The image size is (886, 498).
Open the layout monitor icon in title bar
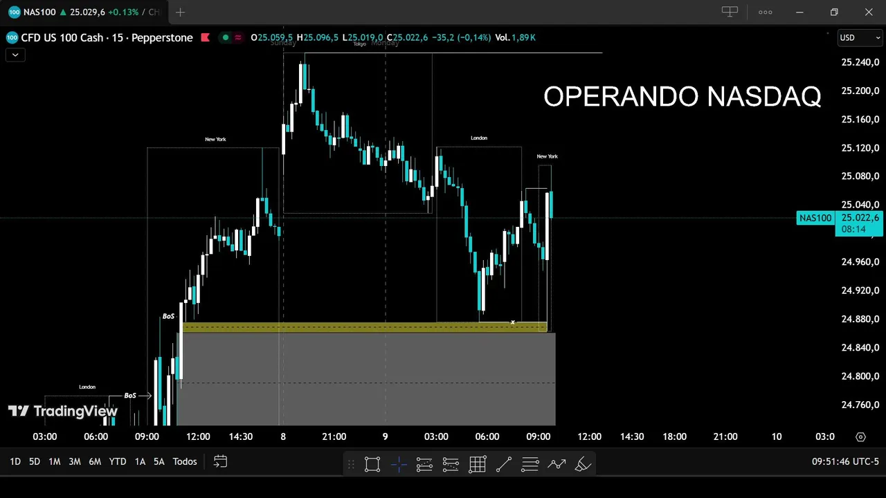[x=730, y=12]
